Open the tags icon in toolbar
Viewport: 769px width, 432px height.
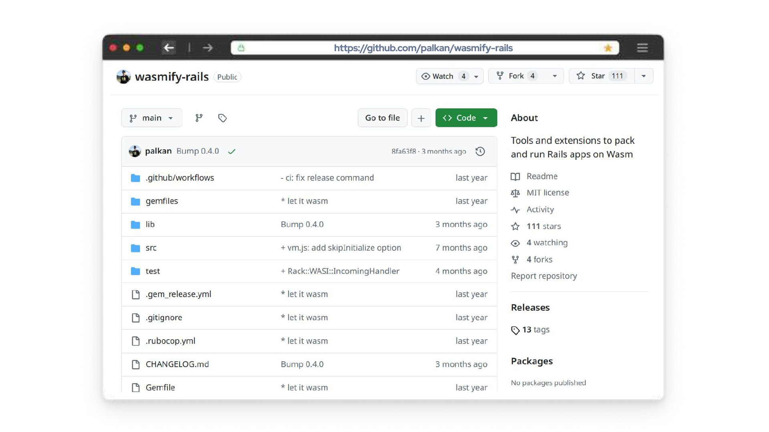tap(222, 118)
